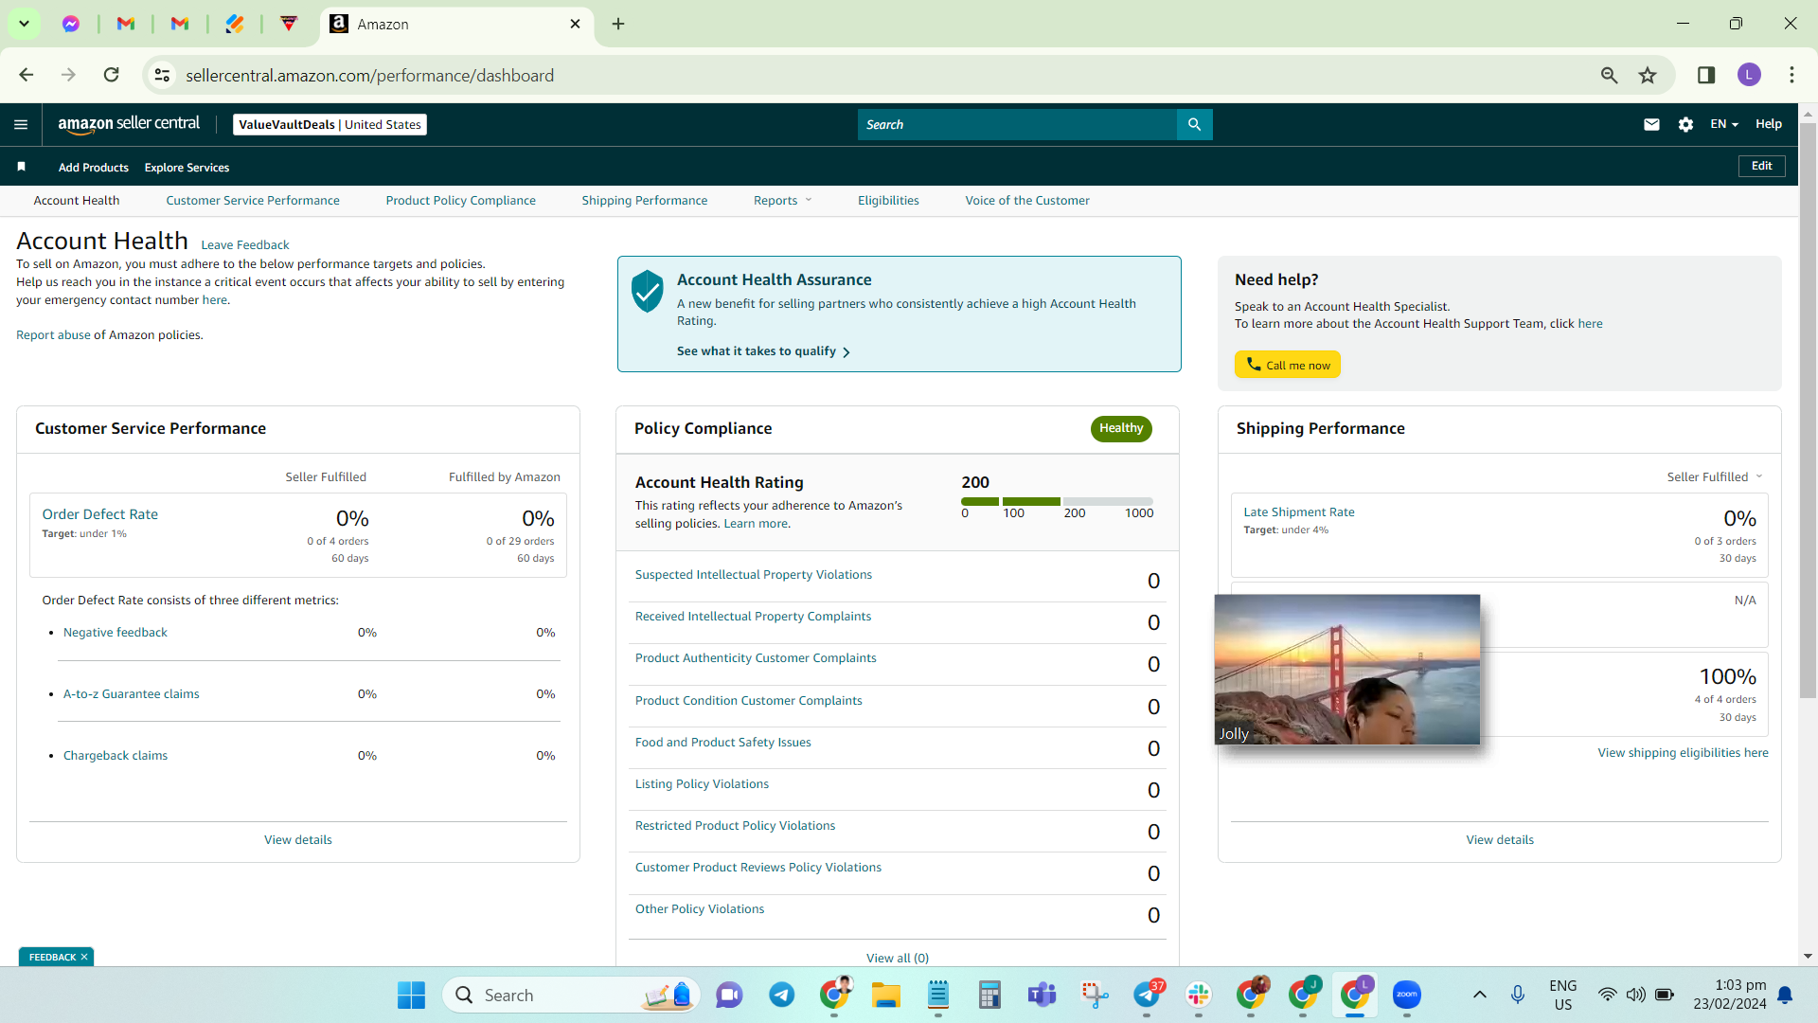Viewport: 1818px width, 1023px height.
Task: Open Shipping Performance tab
Action: pos(645,200)
